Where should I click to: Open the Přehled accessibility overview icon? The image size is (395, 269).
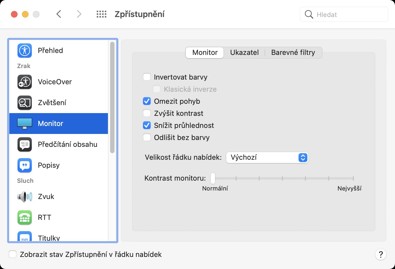(x=25, y=51)
